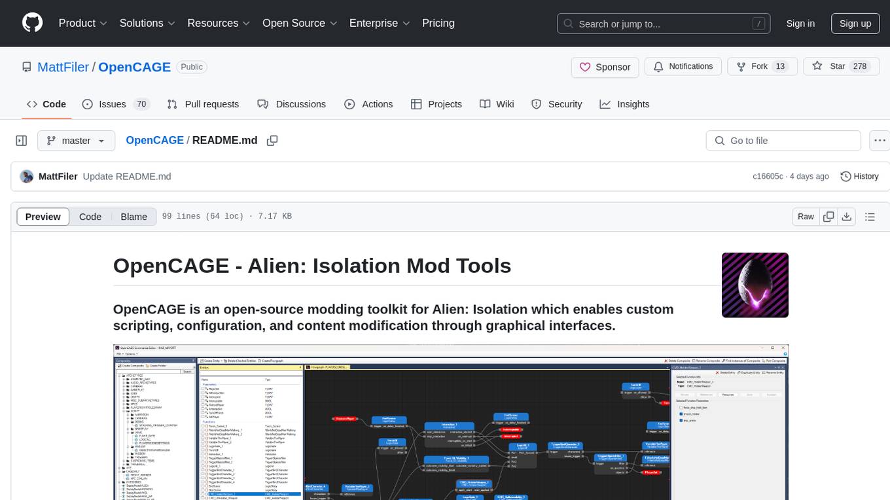
Task: Open the OpenCAGE breadcrumb link
Action: (154, 140)
